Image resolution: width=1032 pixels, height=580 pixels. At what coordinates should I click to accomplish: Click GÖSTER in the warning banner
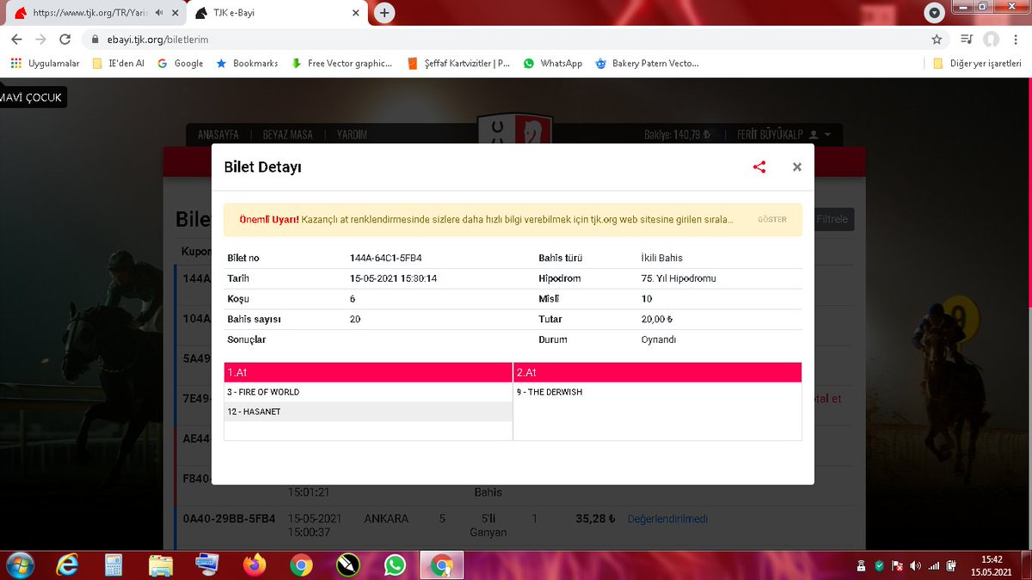coord(771,220)
